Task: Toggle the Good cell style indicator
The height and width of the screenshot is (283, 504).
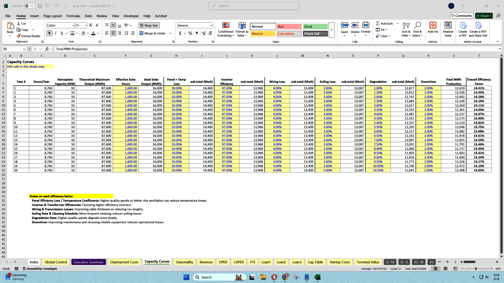Action: [314, 26]
